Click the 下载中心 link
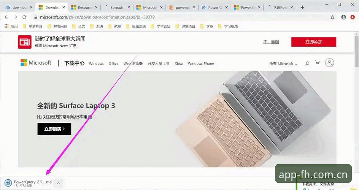 [74, 63]
